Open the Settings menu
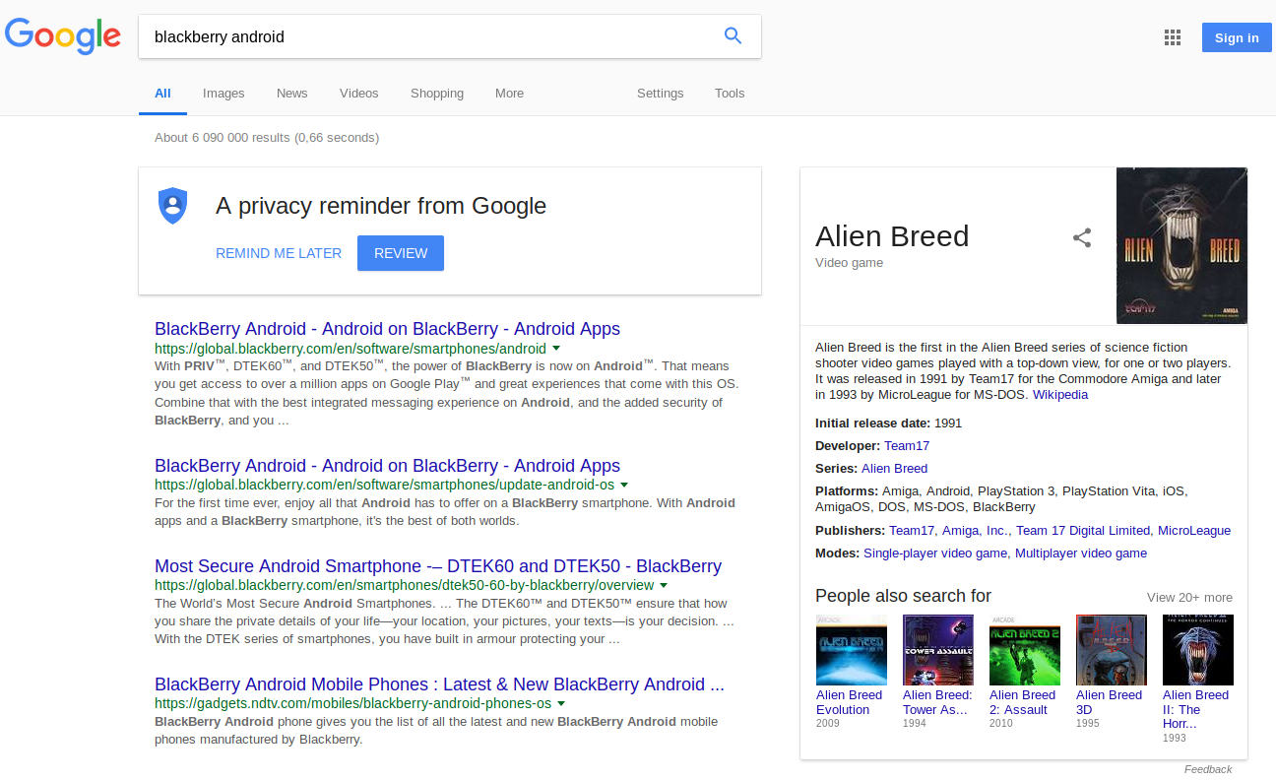 660,94
